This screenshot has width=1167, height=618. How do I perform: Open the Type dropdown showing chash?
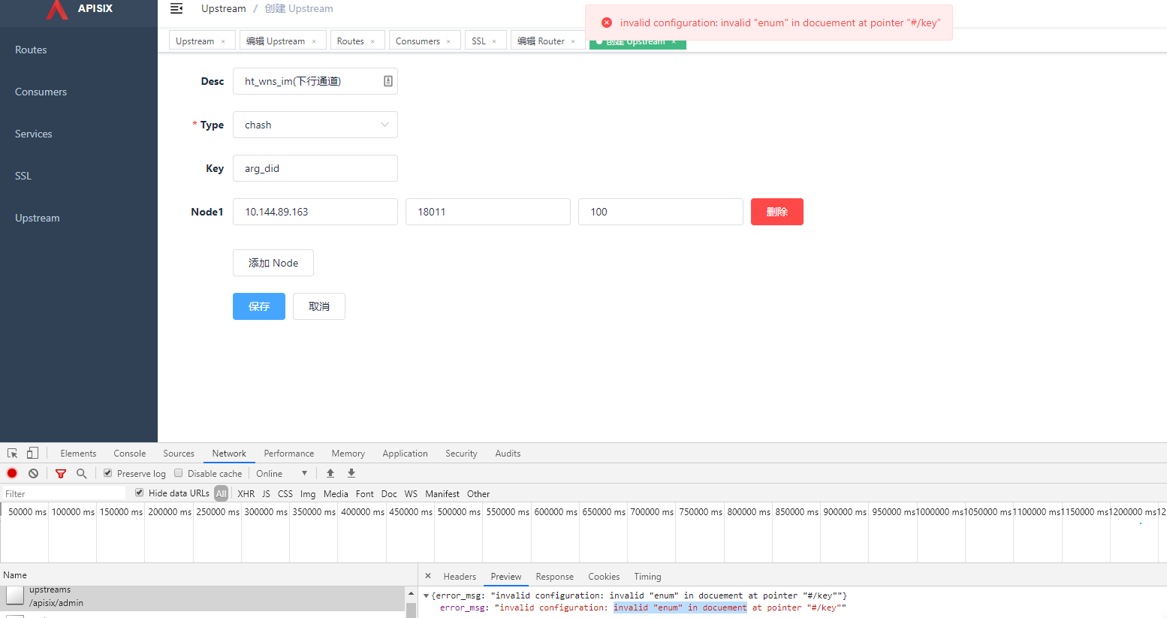(x=315, y=125)
